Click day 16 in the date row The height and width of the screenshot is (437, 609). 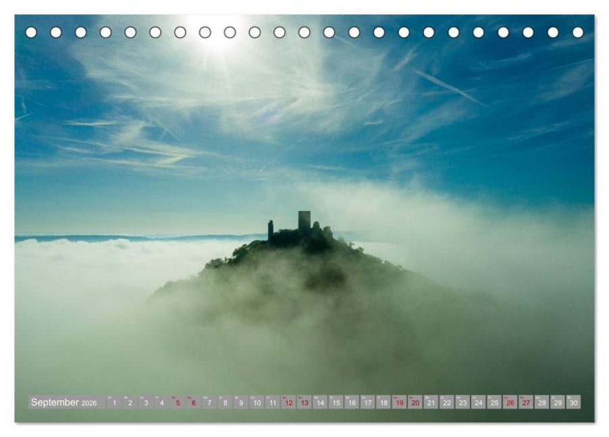(352, 402)
